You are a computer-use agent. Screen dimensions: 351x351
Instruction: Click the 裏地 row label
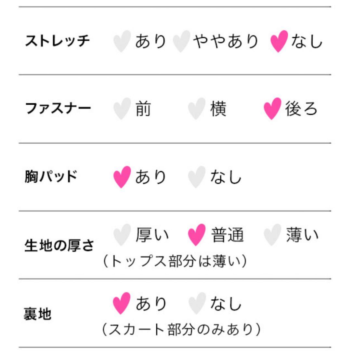(38, 314)
